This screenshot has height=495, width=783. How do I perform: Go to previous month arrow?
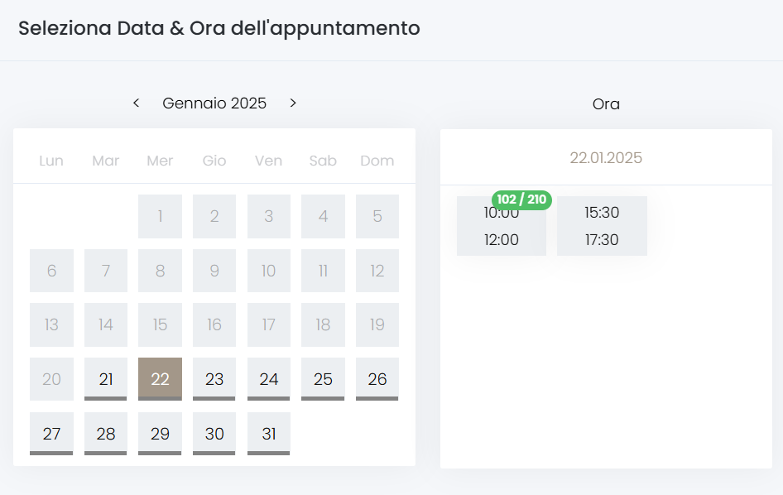click(x=137, y=103)
